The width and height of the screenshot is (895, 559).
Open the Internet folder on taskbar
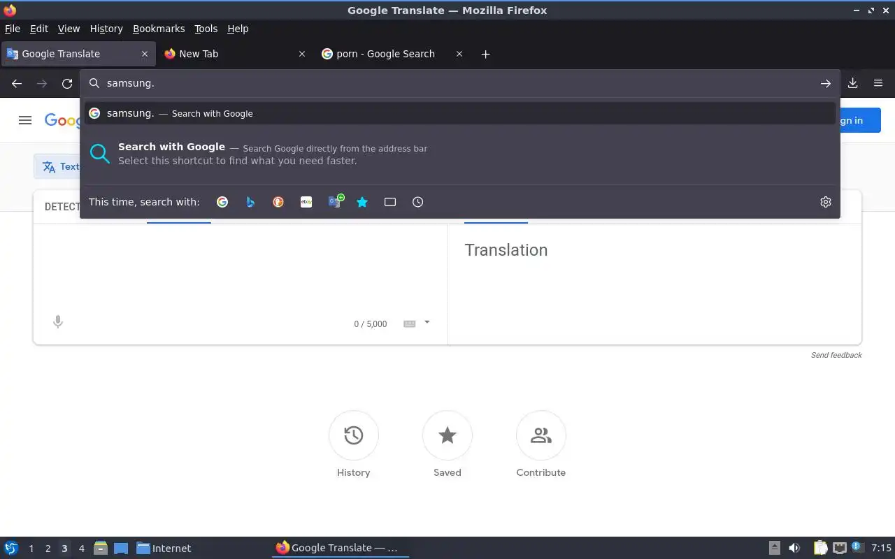coord(164,549)
